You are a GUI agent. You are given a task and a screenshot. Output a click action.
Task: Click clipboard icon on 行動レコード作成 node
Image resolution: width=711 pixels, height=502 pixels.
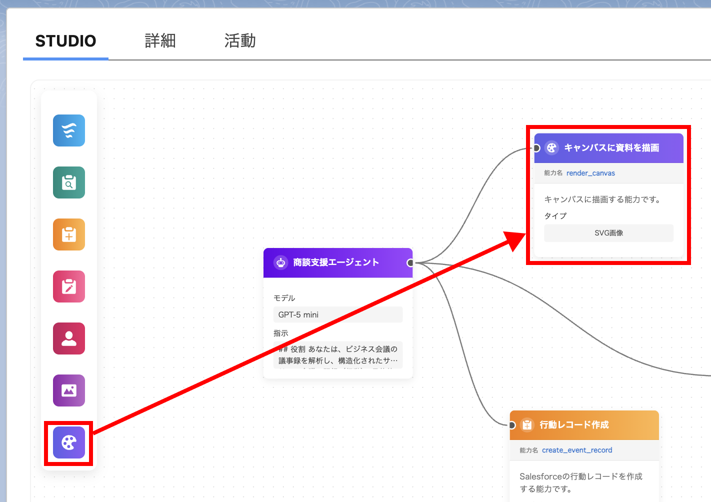(x=527, y=425)
